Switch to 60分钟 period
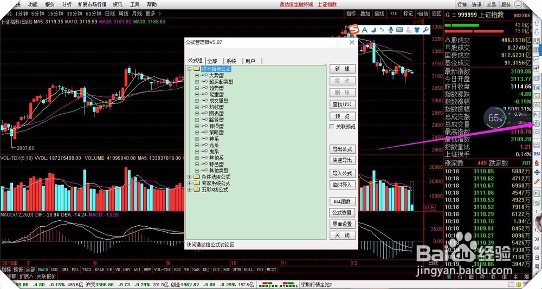Image resolution: width=542 pixels, height=289 pixels. coord(93,14)
